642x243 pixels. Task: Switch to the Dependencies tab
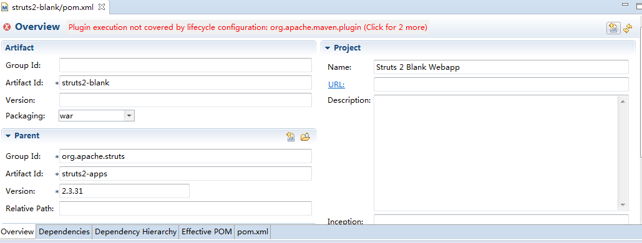coord(64,232)
